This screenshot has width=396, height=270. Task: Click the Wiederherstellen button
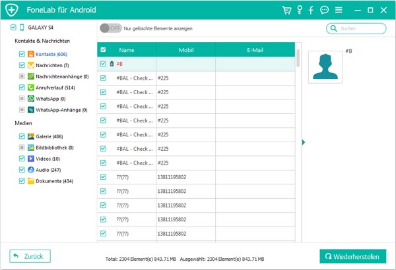click(x=352, y=256)
